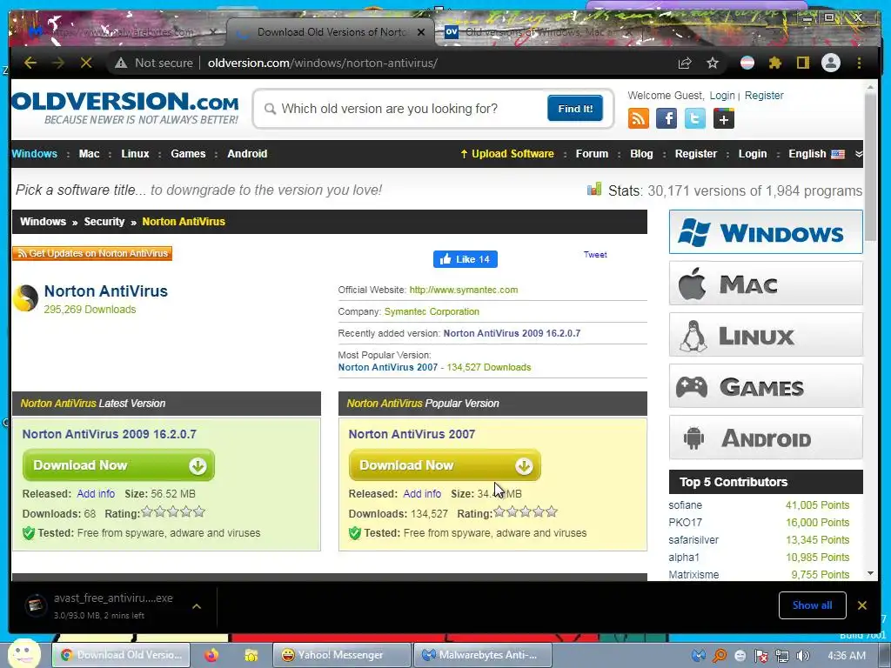Viewport: 891px width, 668px height.
Task: Click the Facebook Like 14 button
Action: 465,259
